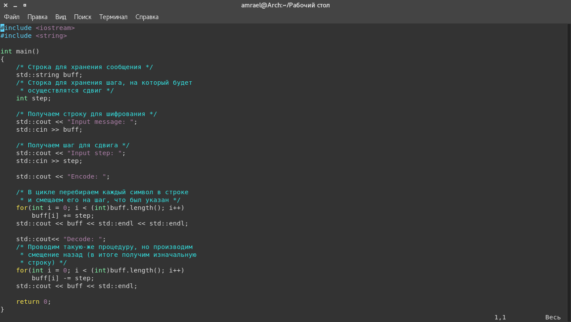Click the line 'buff[i] += step;'
The height and width of the screenshot is (322, 571).
pos(63,216)
